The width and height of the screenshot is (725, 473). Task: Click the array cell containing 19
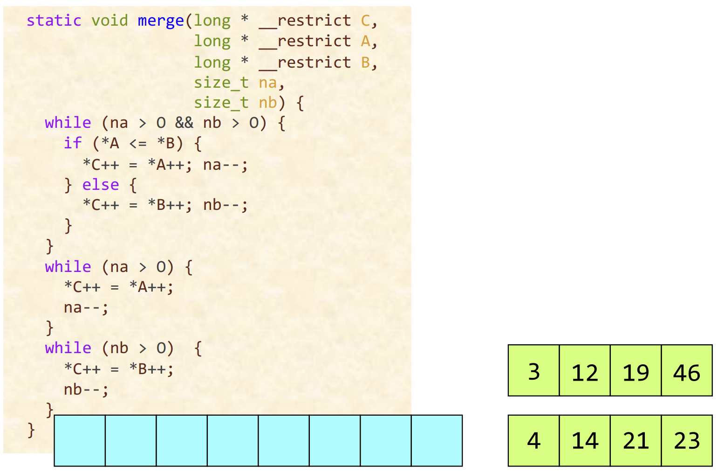pos(636,370)
